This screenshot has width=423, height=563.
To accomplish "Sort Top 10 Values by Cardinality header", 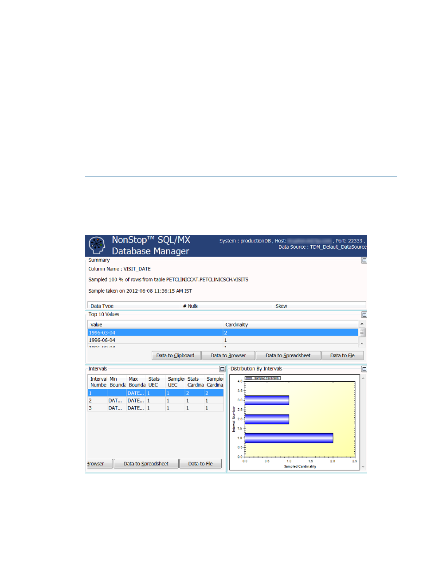I will coord(290,325).
